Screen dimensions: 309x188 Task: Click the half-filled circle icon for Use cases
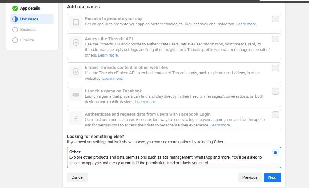15,19
